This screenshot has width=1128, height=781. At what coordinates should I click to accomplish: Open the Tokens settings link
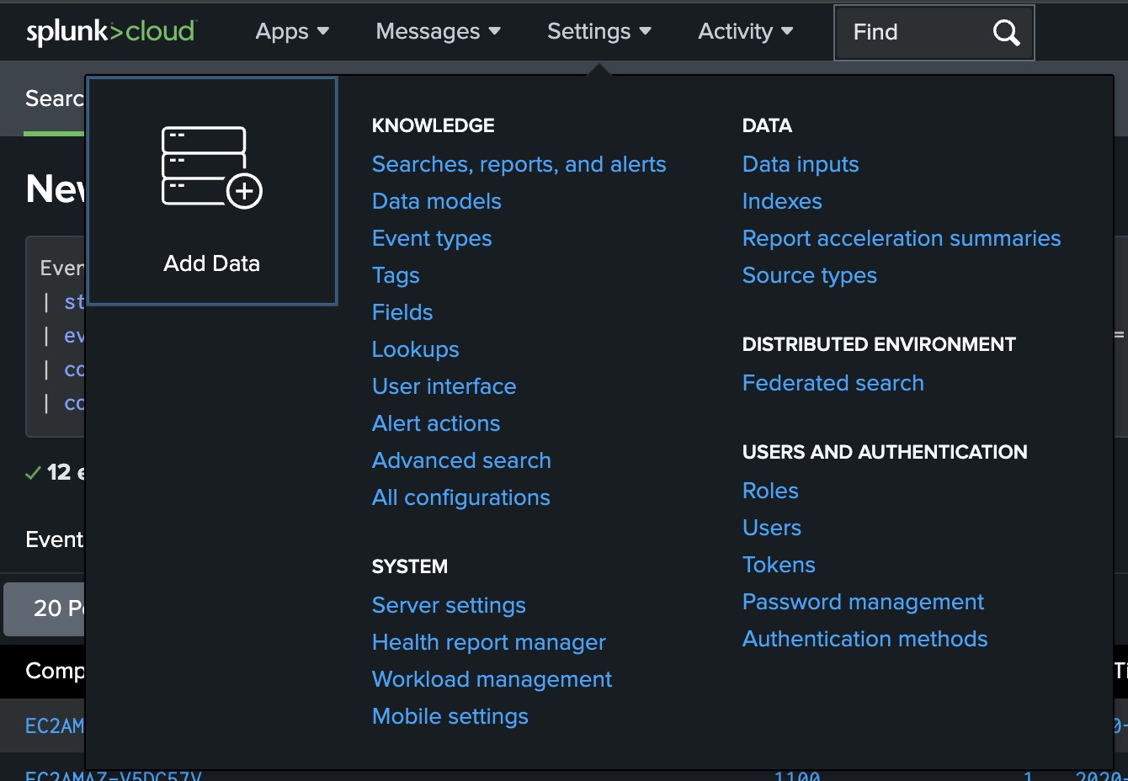pos(778,565)
